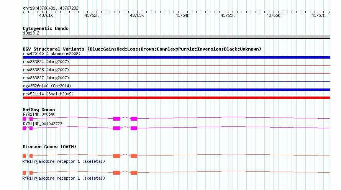
Task: Open the RYR1|NM_001042723 transcript label
Action: point(43,124)
